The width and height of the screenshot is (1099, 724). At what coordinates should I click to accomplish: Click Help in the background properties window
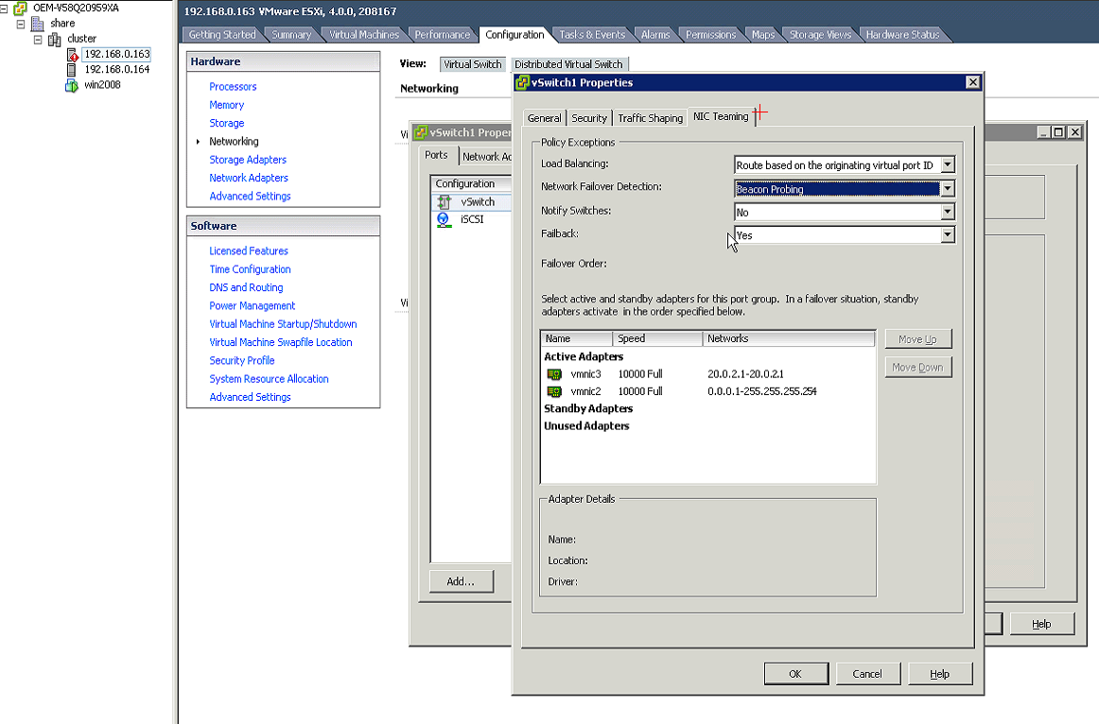tap(1041, 624)
